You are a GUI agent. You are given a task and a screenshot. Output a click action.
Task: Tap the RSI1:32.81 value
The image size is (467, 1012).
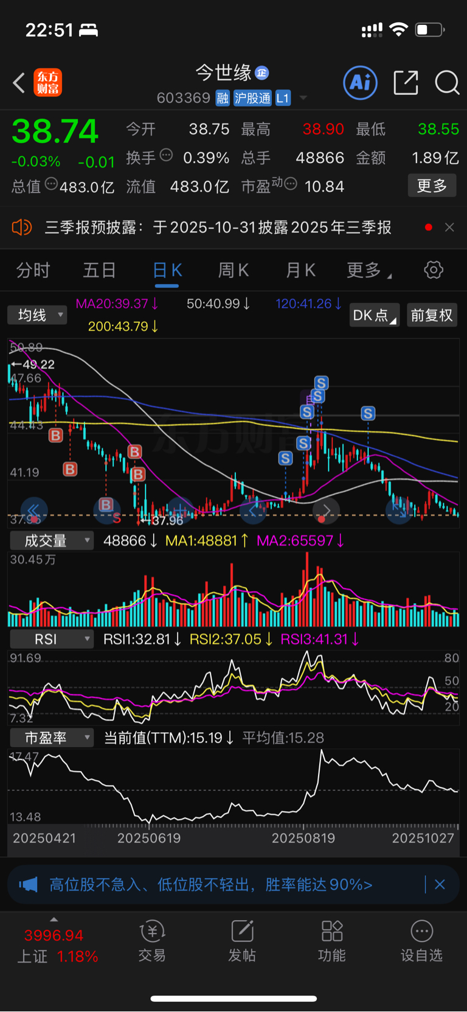pyautogui.click(x=142, y=639)
